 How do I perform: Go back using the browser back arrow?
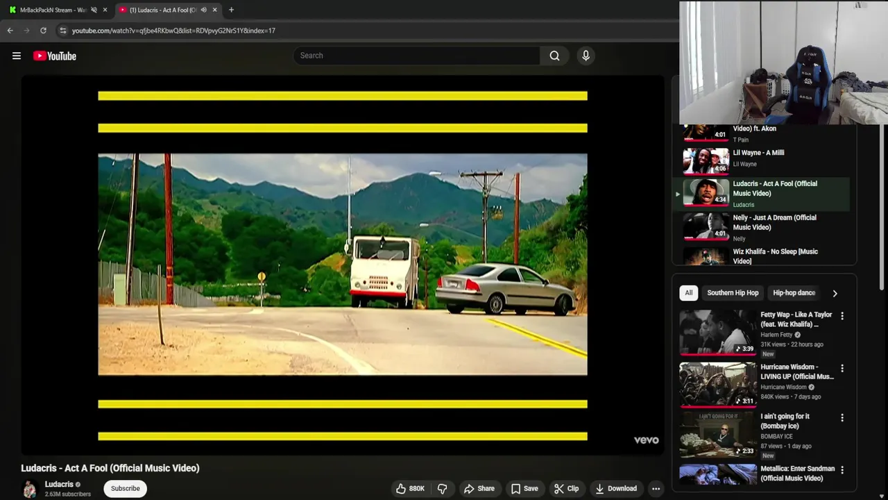point(10,31)
